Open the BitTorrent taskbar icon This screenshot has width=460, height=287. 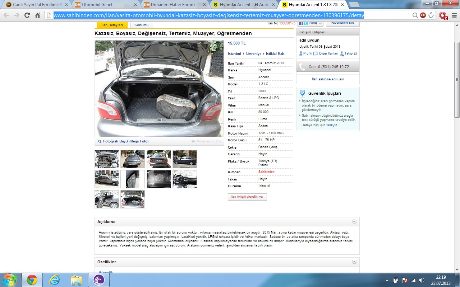coord(98,280)
